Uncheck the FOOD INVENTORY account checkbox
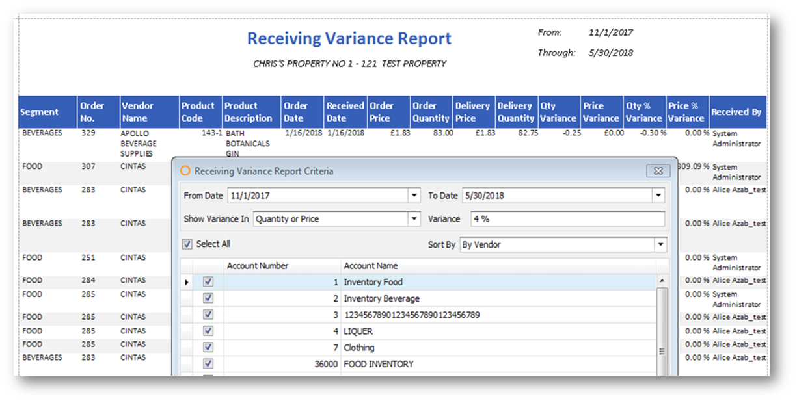797x403 pixels. click(208, 364)
